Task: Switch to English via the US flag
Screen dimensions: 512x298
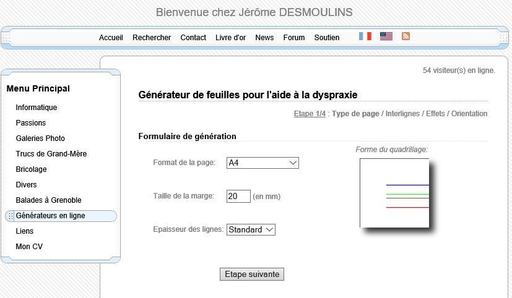Action: (386, 36)
